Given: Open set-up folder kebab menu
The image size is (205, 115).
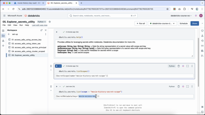Looking at the screenshot, I should tap(45, 34).
